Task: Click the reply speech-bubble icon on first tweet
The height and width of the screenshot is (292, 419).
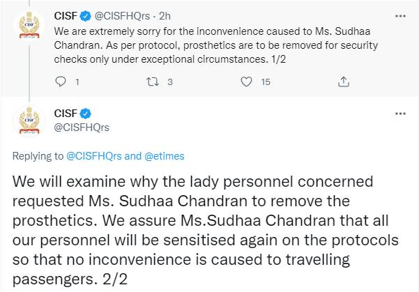Action: click(61, 82)
